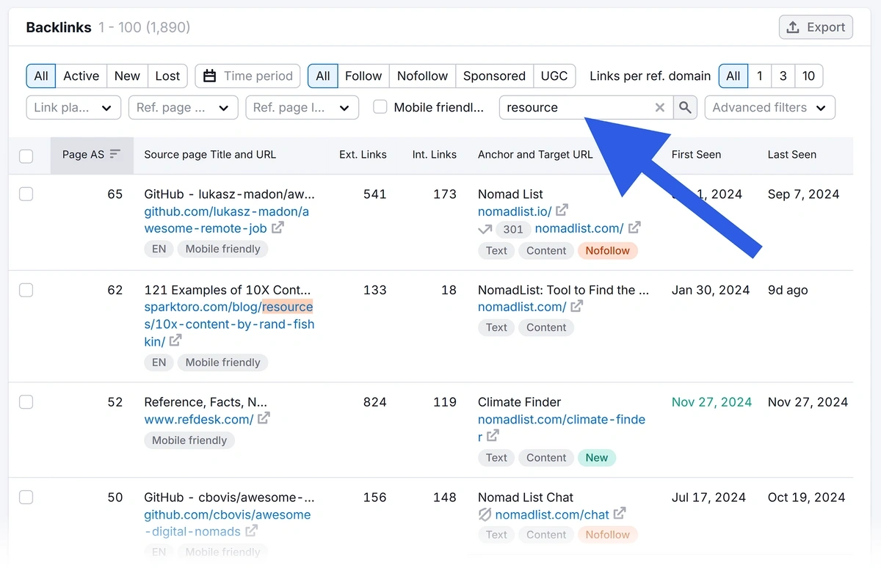Click the magnifying glass search button

point(685,107)
